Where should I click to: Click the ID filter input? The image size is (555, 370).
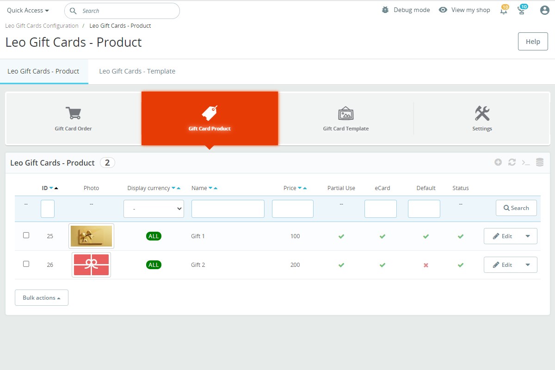[x=48, y=209]
